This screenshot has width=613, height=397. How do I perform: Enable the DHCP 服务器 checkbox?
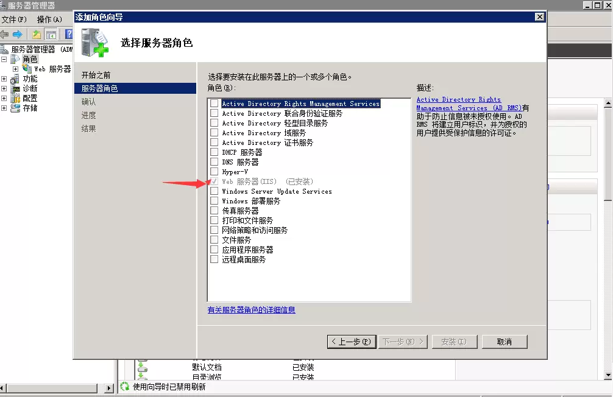point(214,152)
